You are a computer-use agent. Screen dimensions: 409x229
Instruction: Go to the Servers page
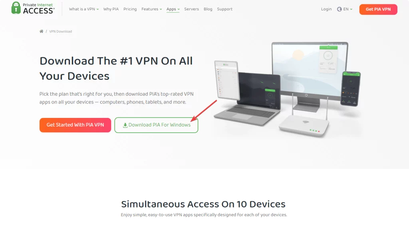tap(191, 9)
